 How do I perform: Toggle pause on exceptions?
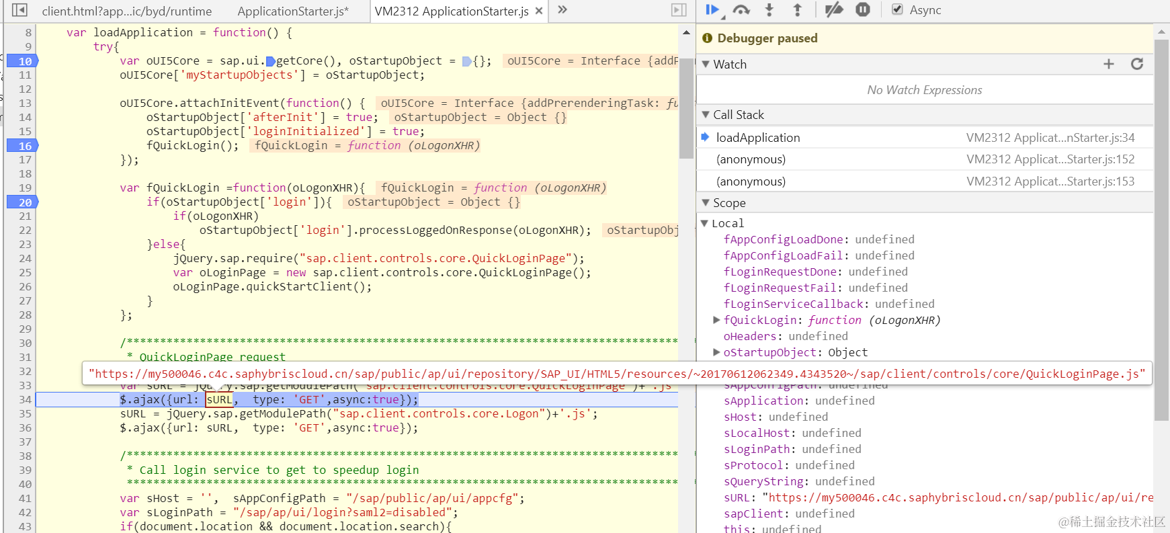[863, 10]
